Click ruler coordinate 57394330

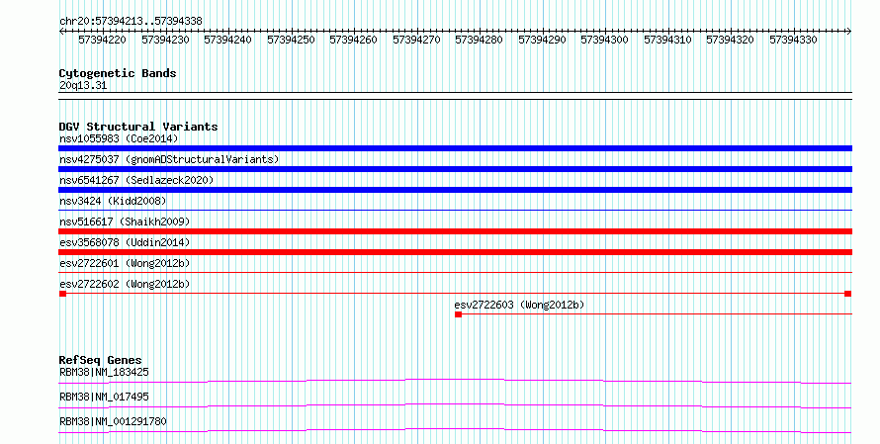[793, 40]
